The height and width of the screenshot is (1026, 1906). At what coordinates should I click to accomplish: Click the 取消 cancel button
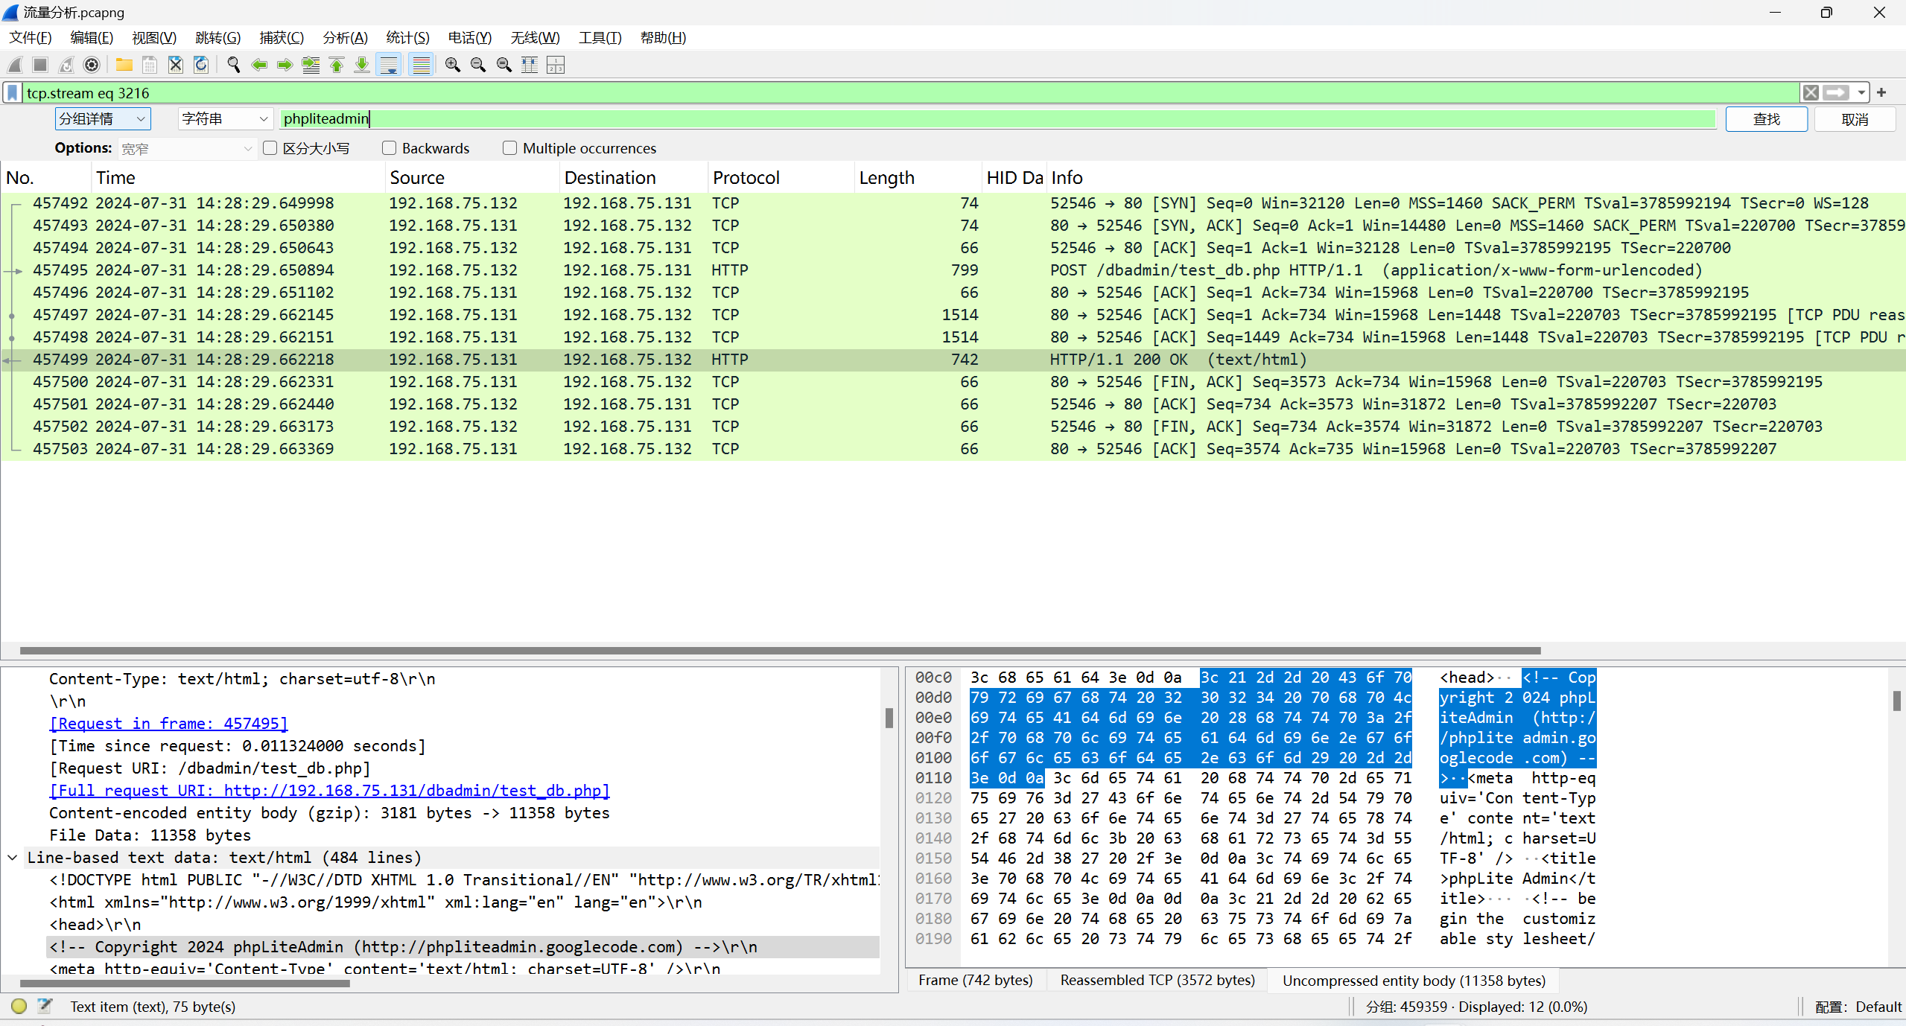click(1855, 119)
